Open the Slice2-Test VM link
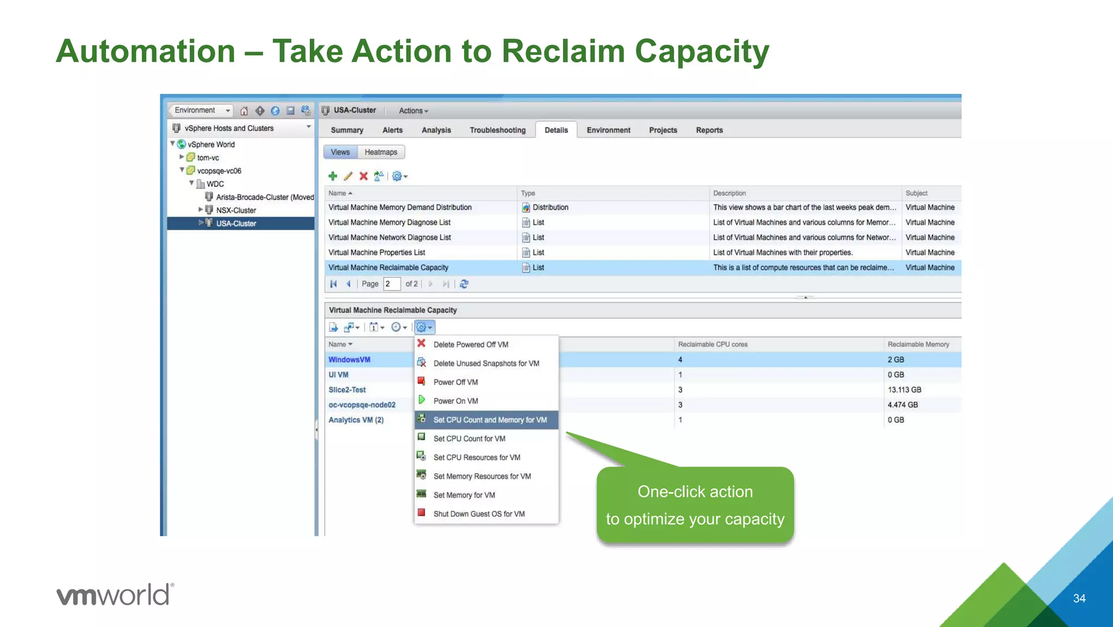 pos(347,390)
